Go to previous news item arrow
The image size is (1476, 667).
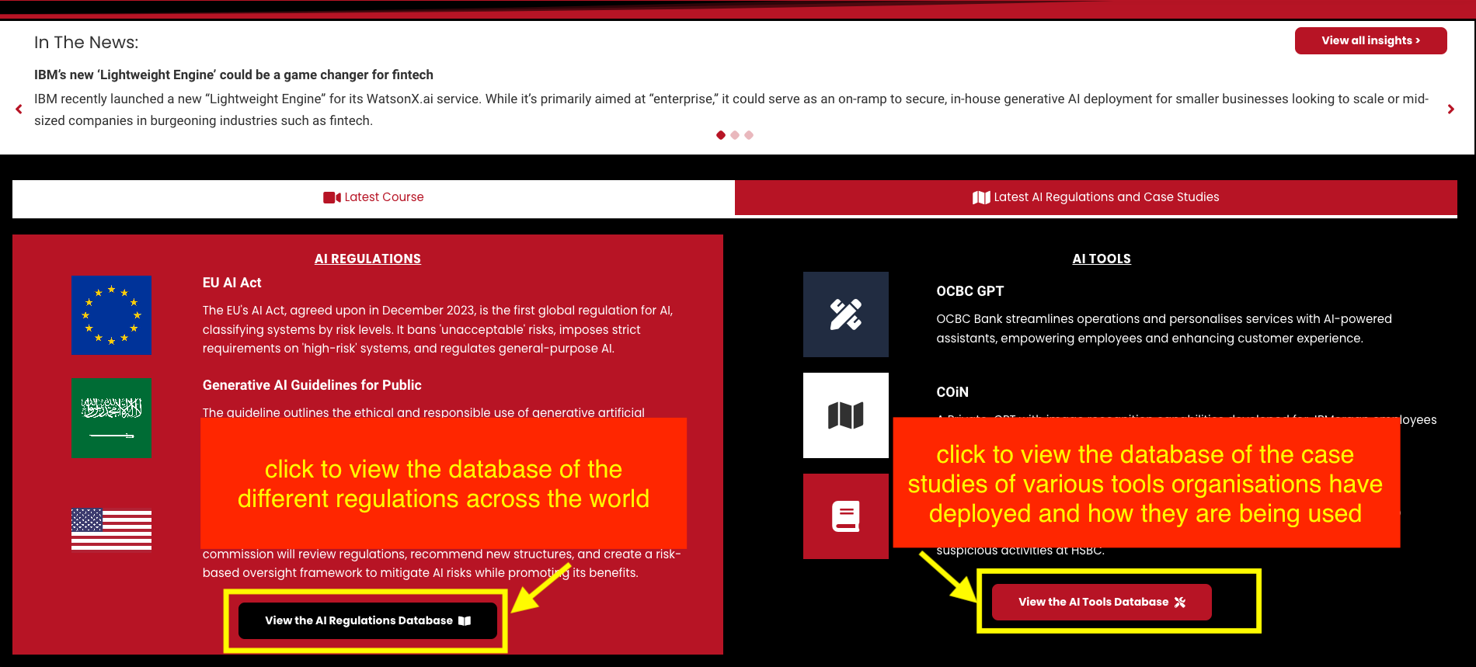coord(19,109)
